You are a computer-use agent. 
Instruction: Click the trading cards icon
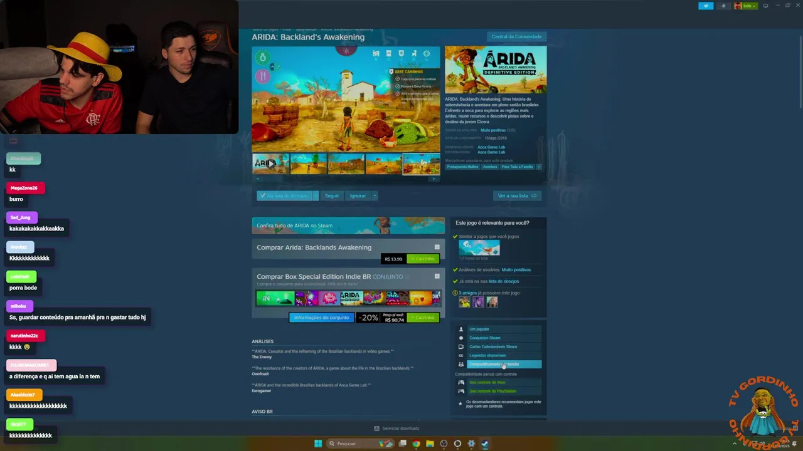coord(461,346)
